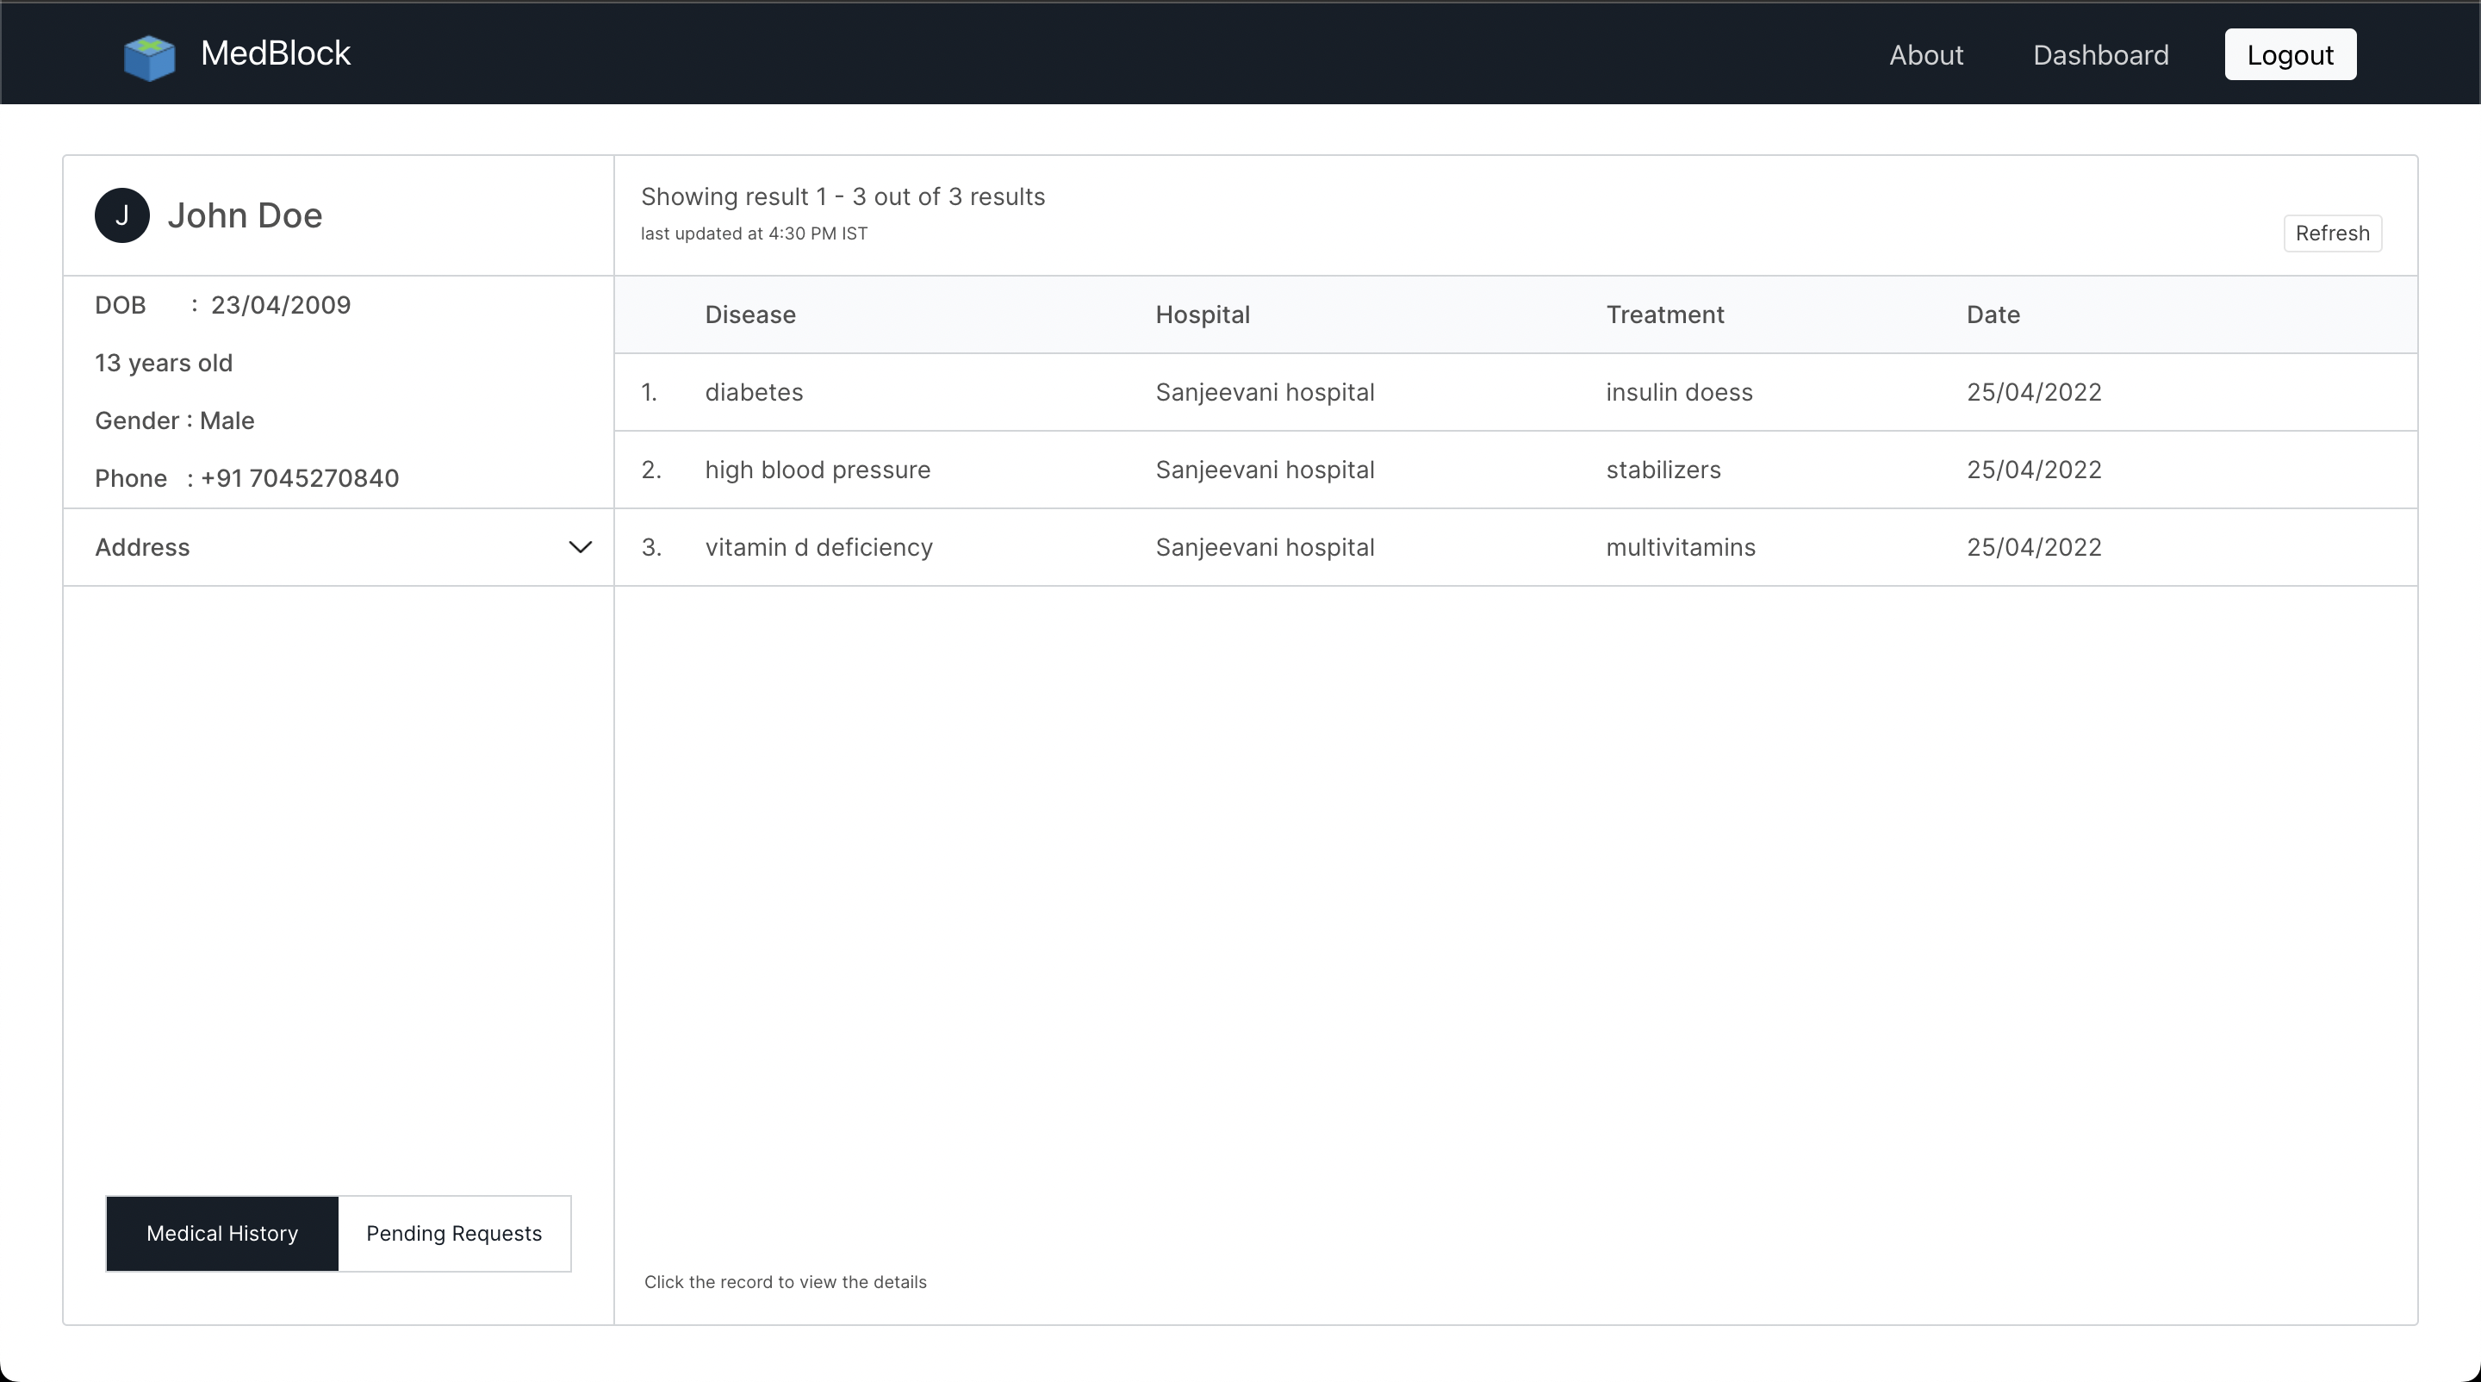This screenshot has width=2481, height=1382.
Task: Go to Dashboard in the navbar
Action: pyautogui.click(x=2100, y=55)
